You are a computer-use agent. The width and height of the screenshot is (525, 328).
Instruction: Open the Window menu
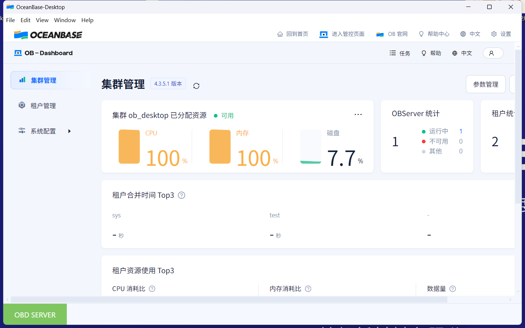click(x=65, y=20)
